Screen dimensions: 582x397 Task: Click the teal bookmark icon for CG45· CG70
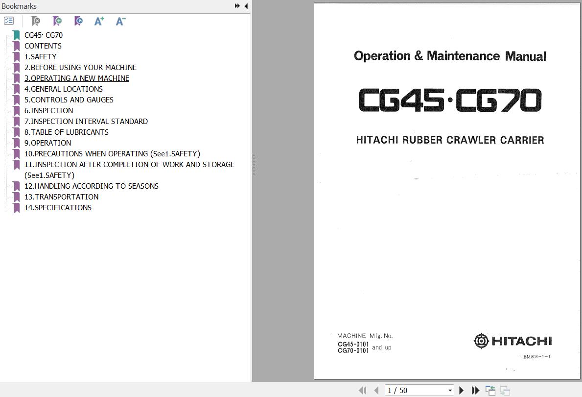(x=16, y=35)
